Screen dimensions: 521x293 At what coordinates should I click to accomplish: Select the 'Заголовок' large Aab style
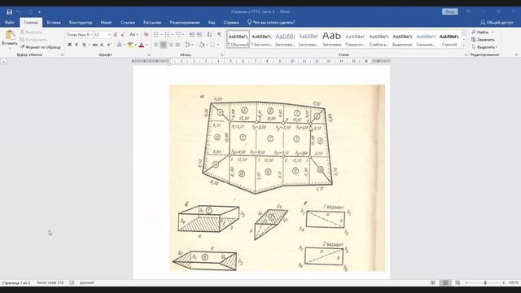point(331,39)
